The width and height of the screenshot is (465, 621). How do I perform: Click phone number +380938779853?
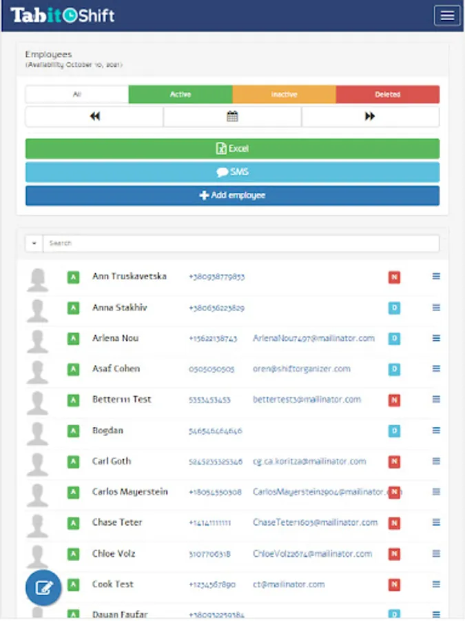(x=217, y=277)
